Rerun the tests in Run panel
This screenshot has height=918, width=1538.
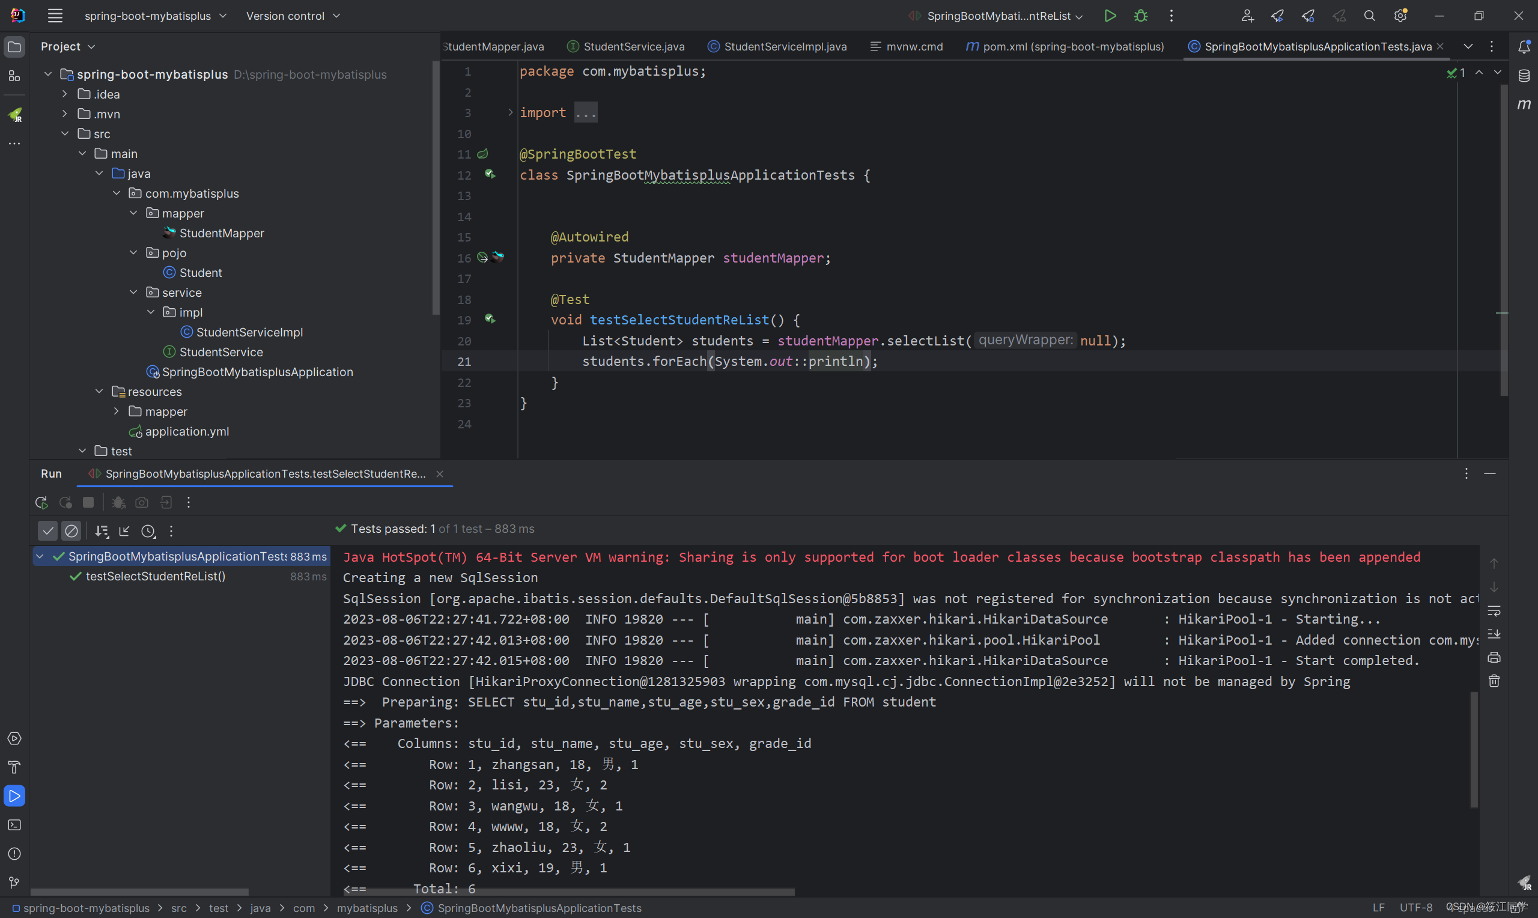pyautogui.click(x=41, y=502)
